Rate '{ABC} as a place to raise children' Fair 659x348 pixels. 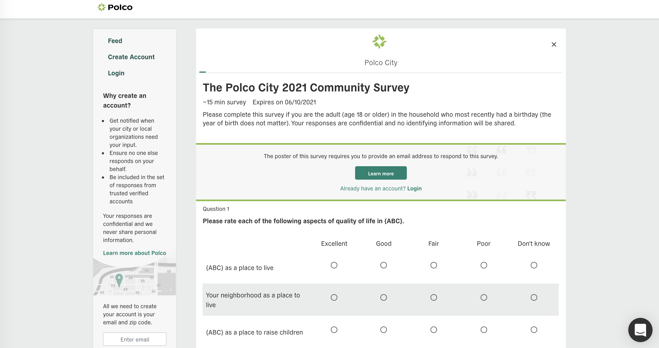point(434,330)
